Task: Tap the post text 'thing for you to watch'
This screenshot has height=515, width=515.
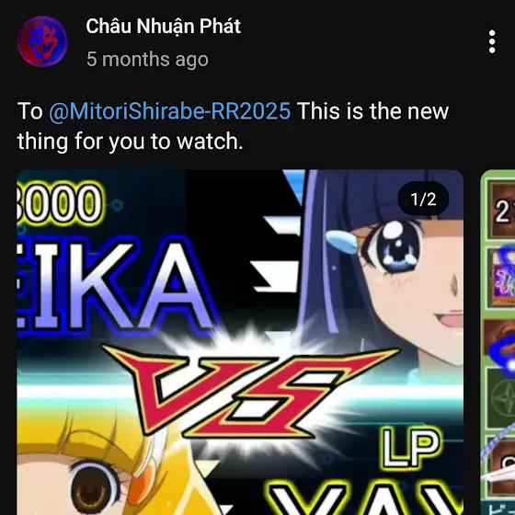Action: click(x=130, y=142)
